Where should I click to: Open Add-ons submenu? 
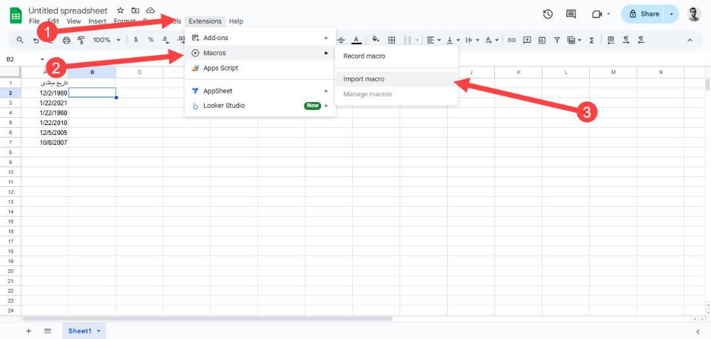tap(260, 38)
